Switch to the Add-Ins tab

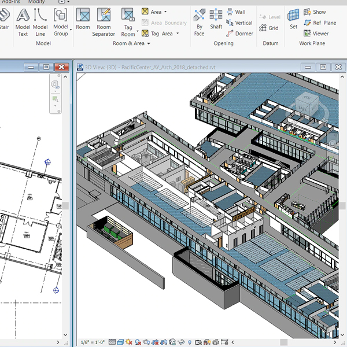point(10,2)
